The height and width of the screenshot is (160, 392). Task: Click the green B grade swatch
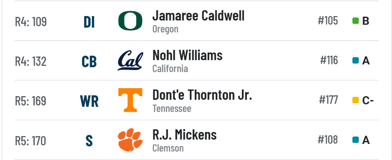tap(356, 21)
